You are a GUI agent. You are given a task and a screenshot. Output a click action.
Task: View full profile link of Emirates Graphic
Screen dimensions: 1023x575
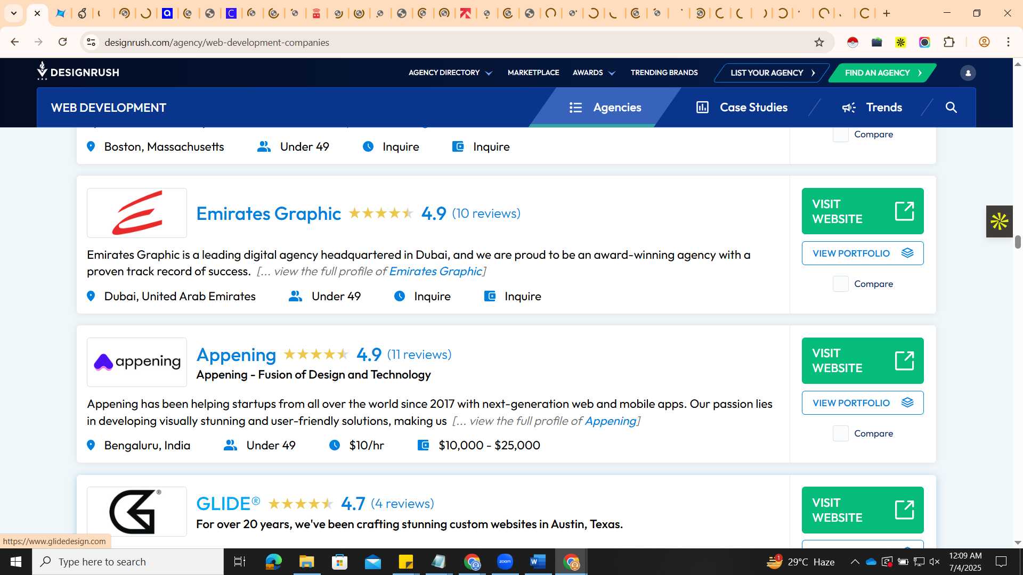pyautogui.click(x=435, y=272)
